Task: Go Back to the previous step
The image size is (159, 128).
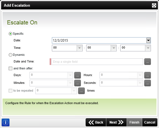Action: [x=96, y=122]
